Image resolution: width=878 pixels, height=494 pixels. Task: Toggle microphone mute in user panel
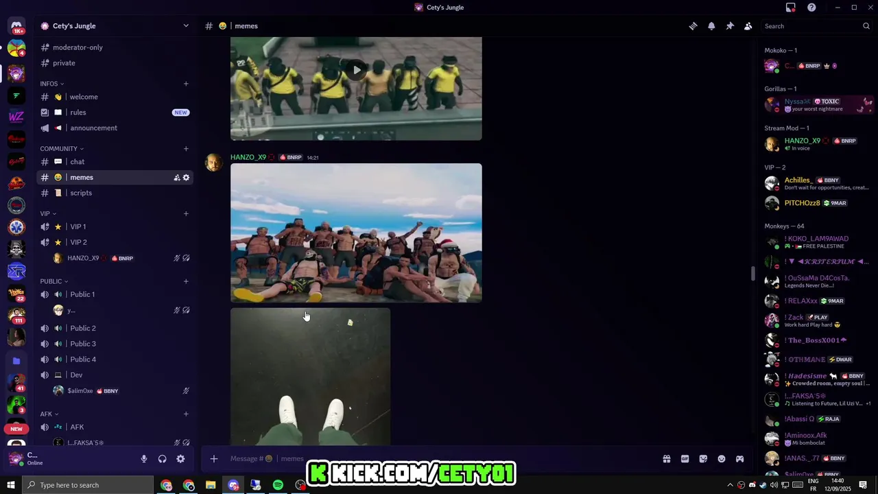tap(144, 459)
